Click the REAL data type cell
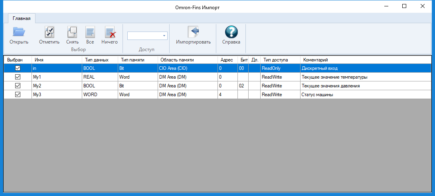This screenshot has width=435, height=196. [x=100, y=77]
